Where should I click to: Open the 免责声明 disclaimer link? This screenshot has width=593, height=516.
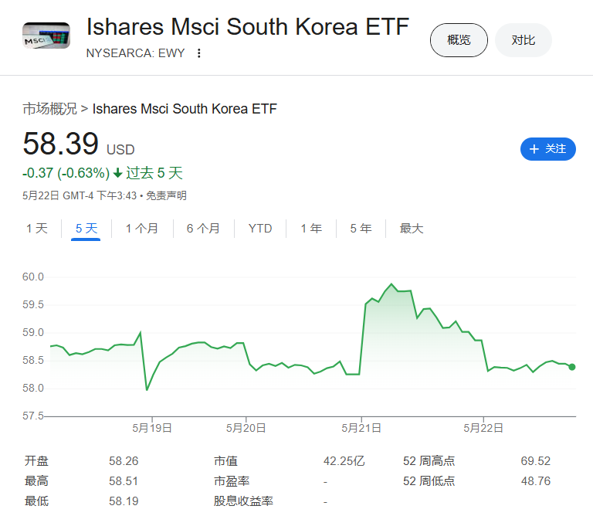[167, 195]
